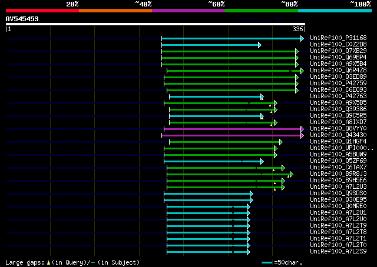
Task: Click the arrowhead ending the UniRef100_P31168 alignment
Action: click(302, 38)
